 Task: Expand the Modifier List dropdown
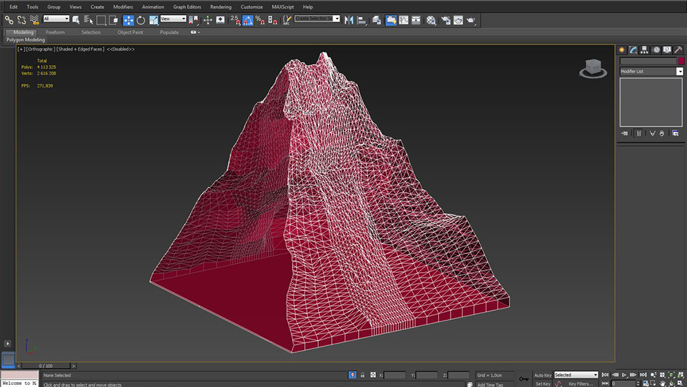(679, 71)
